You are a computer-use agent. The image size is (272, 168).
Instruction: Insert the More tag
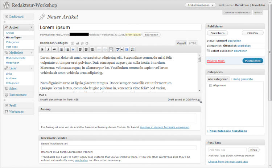pyautogui.click(x=111, y=50)
